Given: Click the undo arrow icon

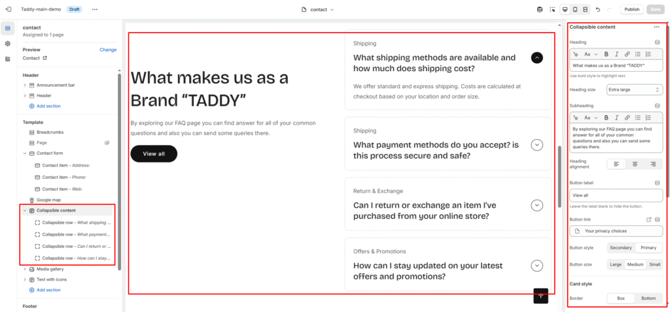Looking at the screenshot, I should [598, 10].
